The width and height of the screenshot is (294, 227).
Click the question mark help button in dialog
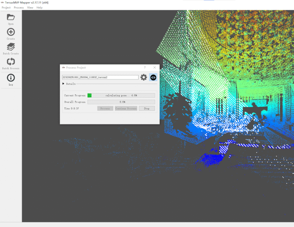(145, 67)
